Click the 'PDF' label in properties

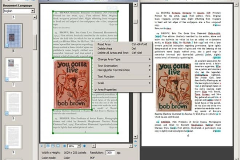click(x=92, y=158)
